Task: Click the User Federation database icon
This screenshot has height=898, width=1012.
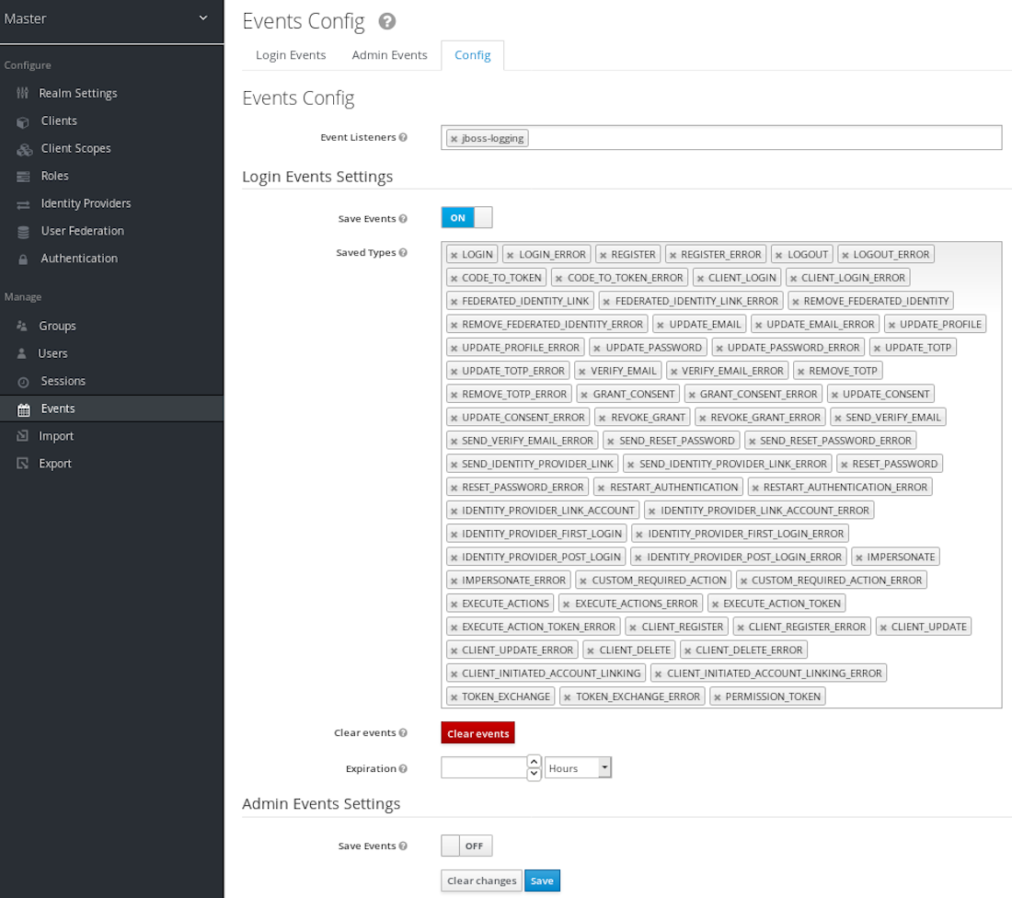Action: click(x=23, y=232)
